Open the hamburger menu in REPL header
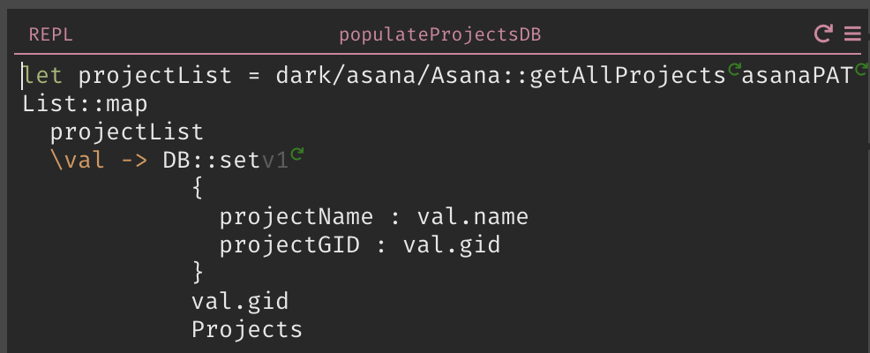This screenshot has height=353, width=870. [852, 34]
